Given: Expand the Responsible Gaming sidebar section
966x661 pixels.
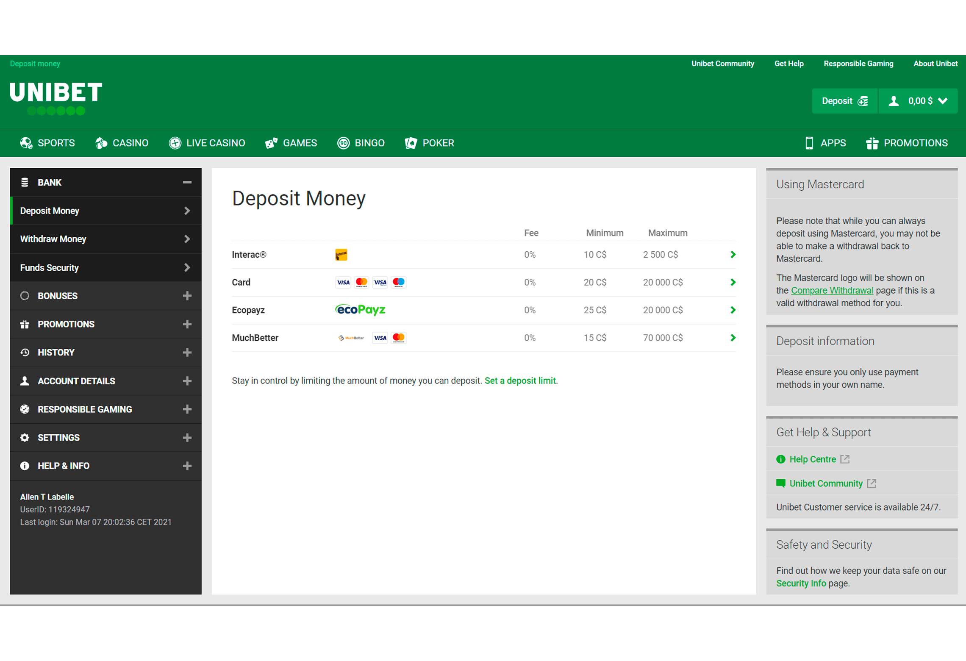Looking at the screenshot, I should coord(187,409).
